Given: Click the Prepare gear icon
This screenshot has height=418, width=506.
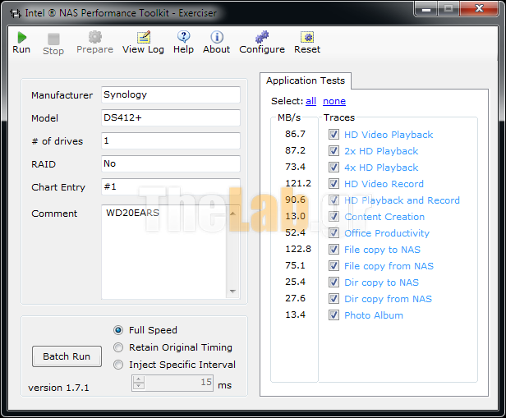Looking at the screenshot, I should click(95, 37).
